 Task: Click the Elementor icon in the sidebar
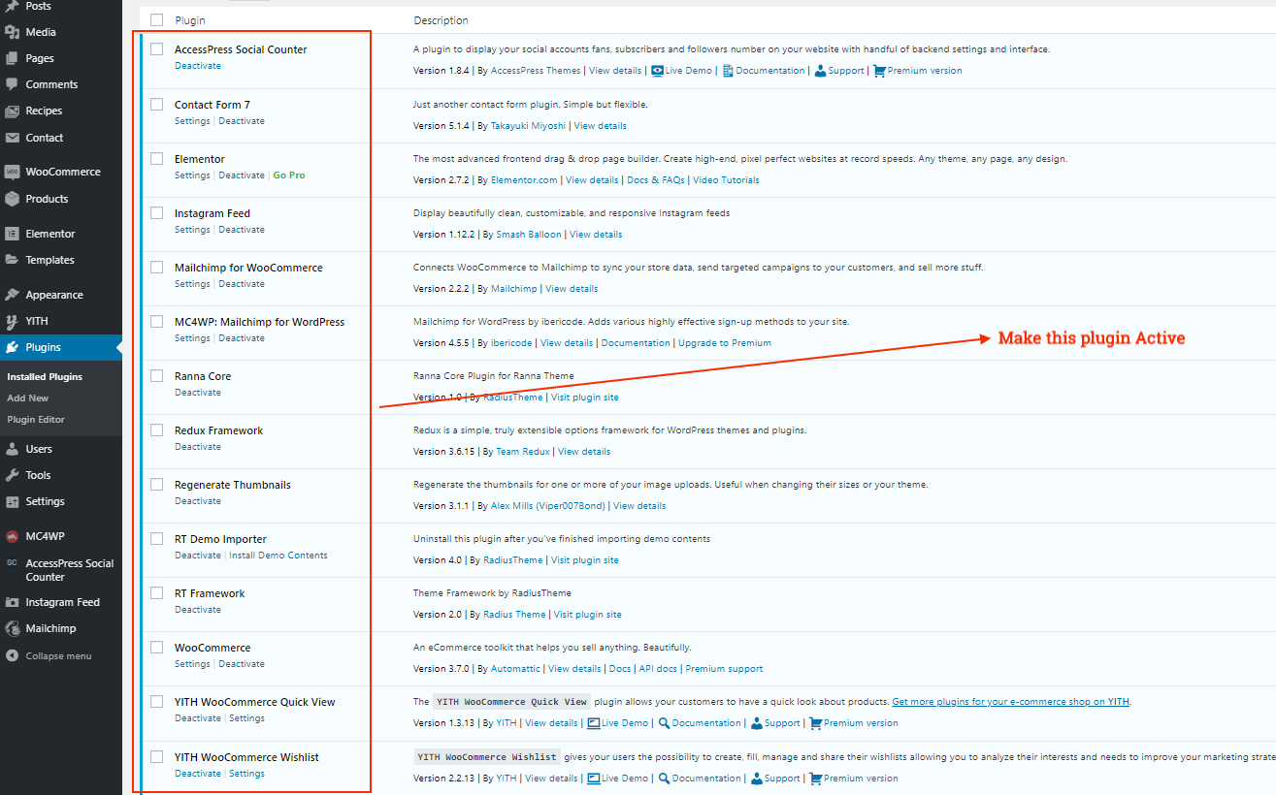(x=12, y=234)
